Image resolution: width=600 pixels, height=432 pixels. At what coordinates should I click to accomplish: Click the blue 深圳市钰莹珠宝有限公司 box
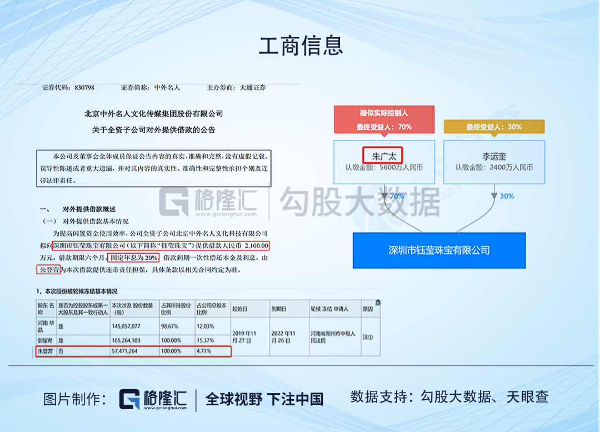439,250
